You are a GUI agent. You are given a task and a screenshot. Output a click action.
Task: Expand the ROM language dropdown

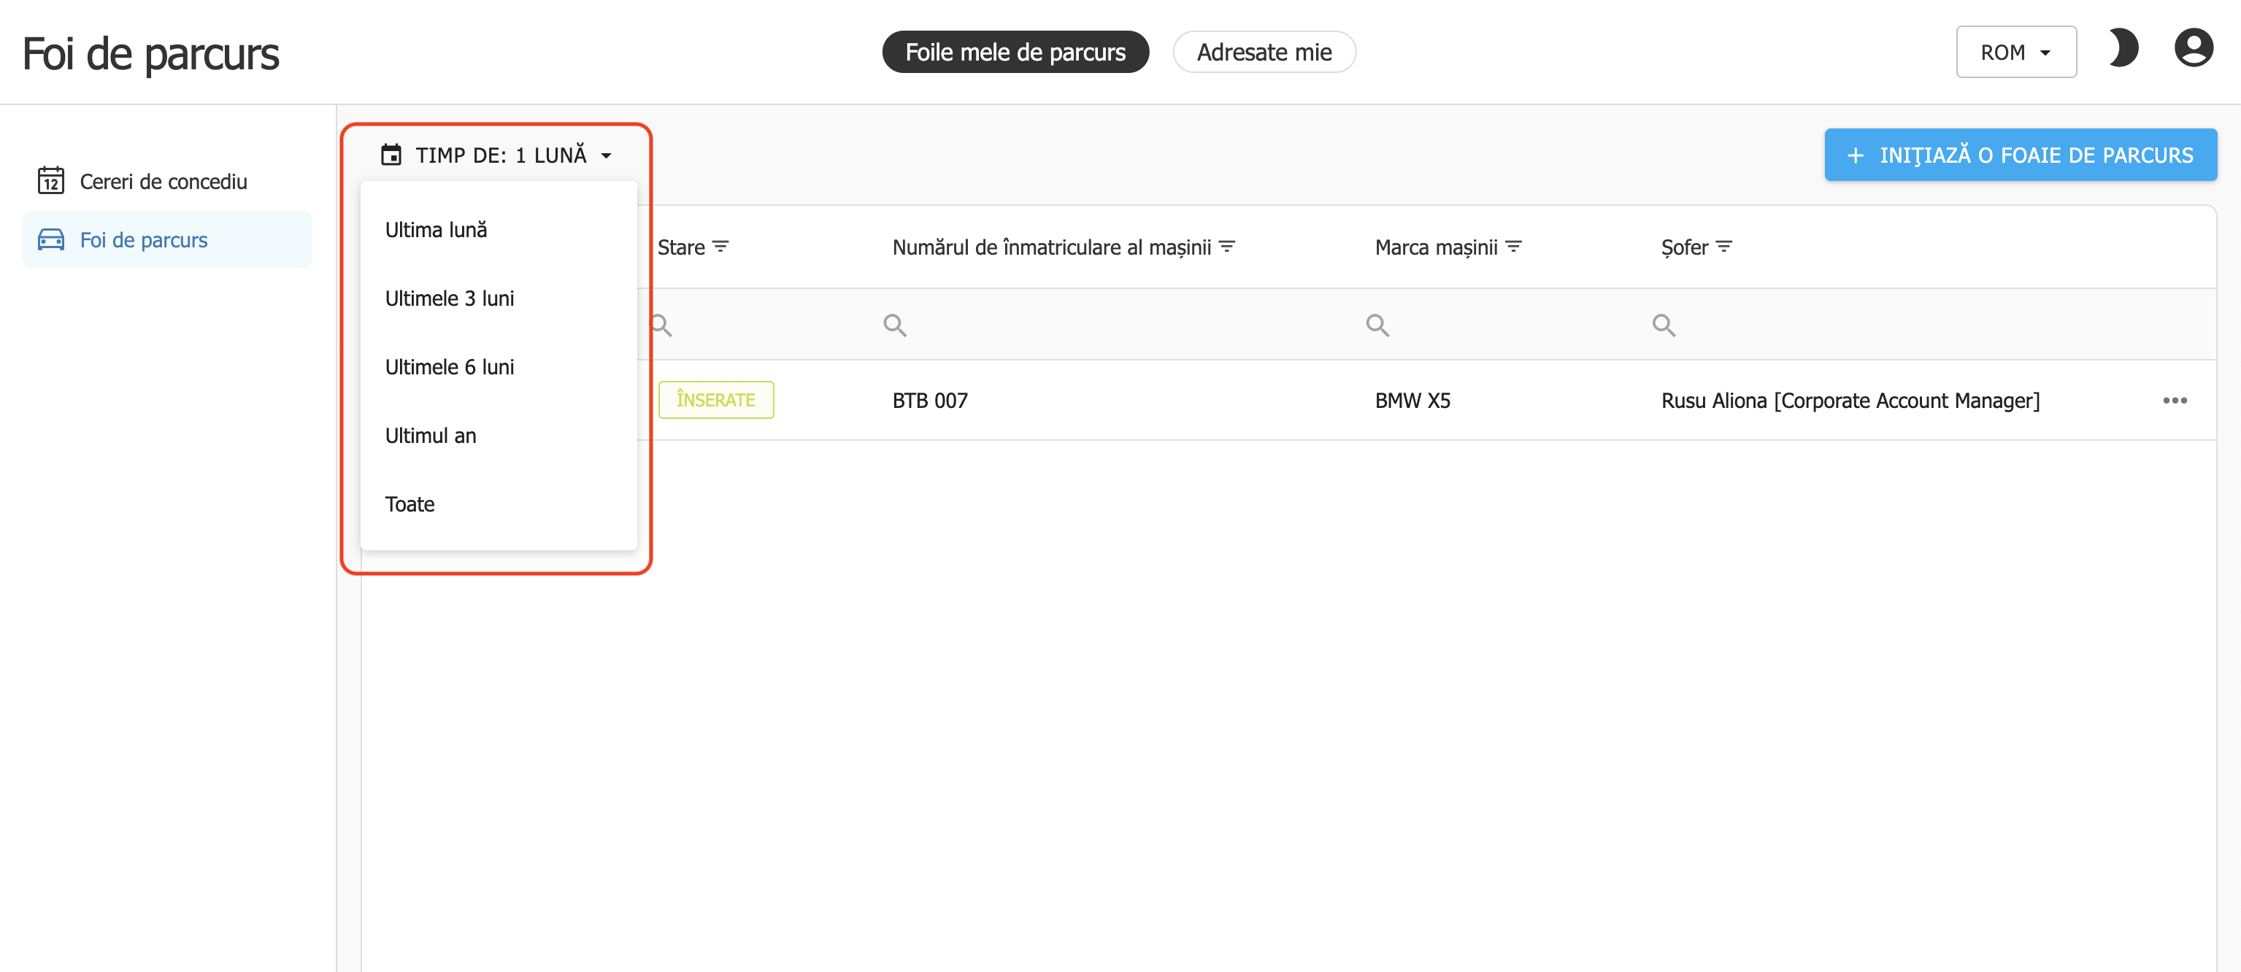tap(2015, 52)
